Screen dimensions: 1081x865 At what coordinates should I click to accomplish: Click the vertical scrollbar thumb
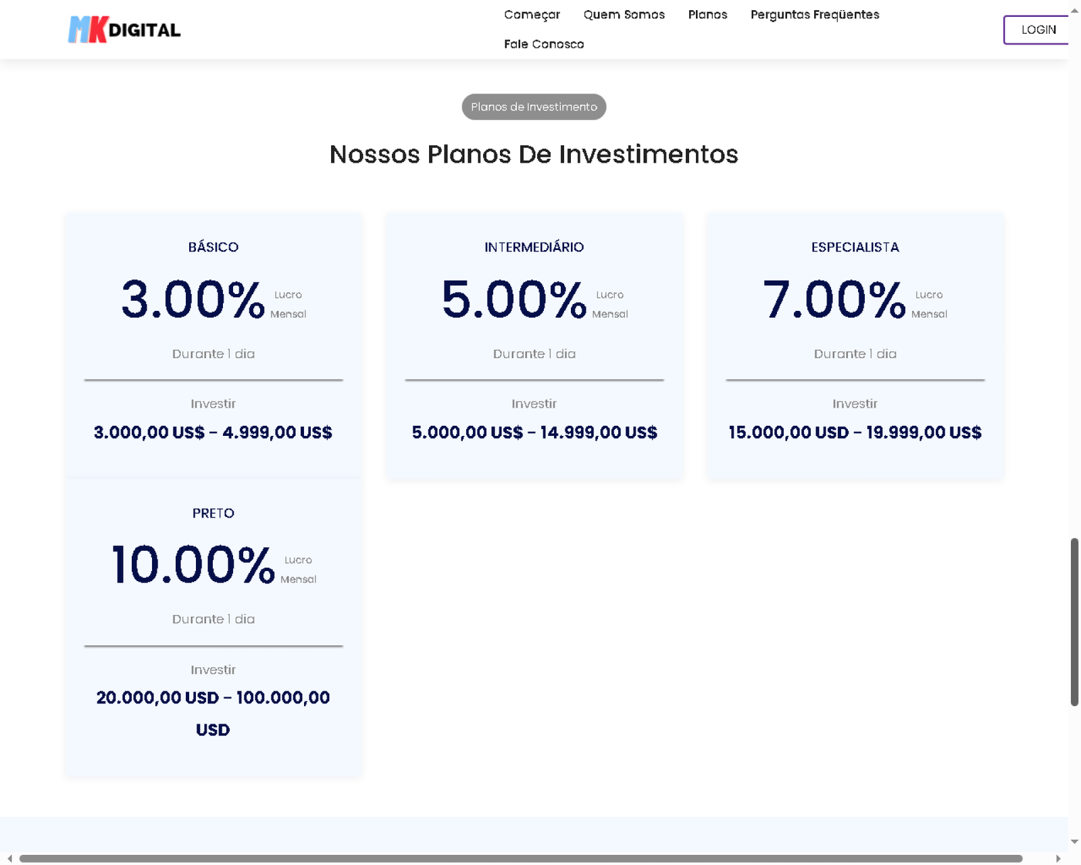[1074, 622]
